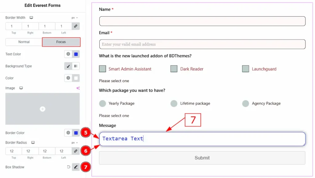Click the Border Radius link values icon
Viewport: 315px width, 178px height.
76,151
